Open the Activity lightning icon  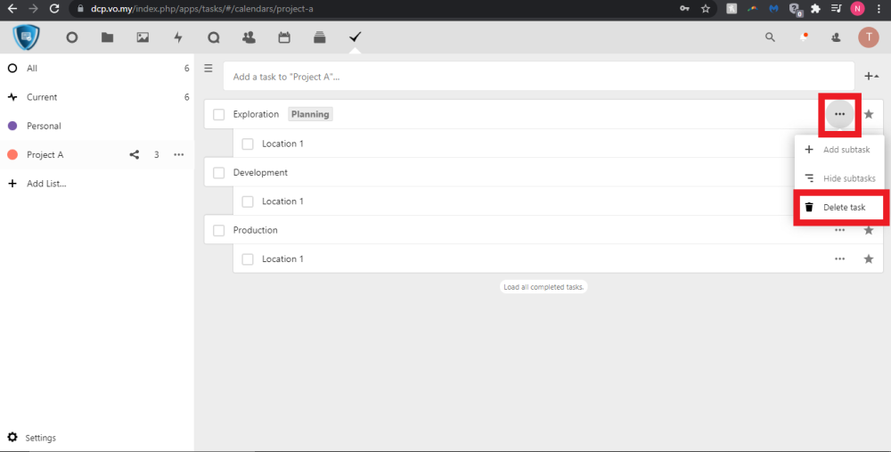click(x=178, y=37)
